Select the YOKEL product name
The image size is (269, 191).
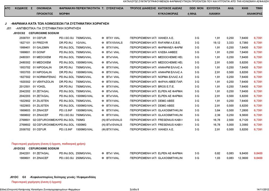point(41,87)
